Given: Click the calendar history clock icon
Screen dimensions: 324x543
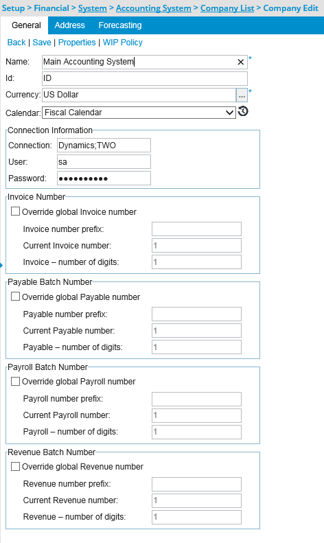Looking at the screenshot, I should tap(244, 111).
